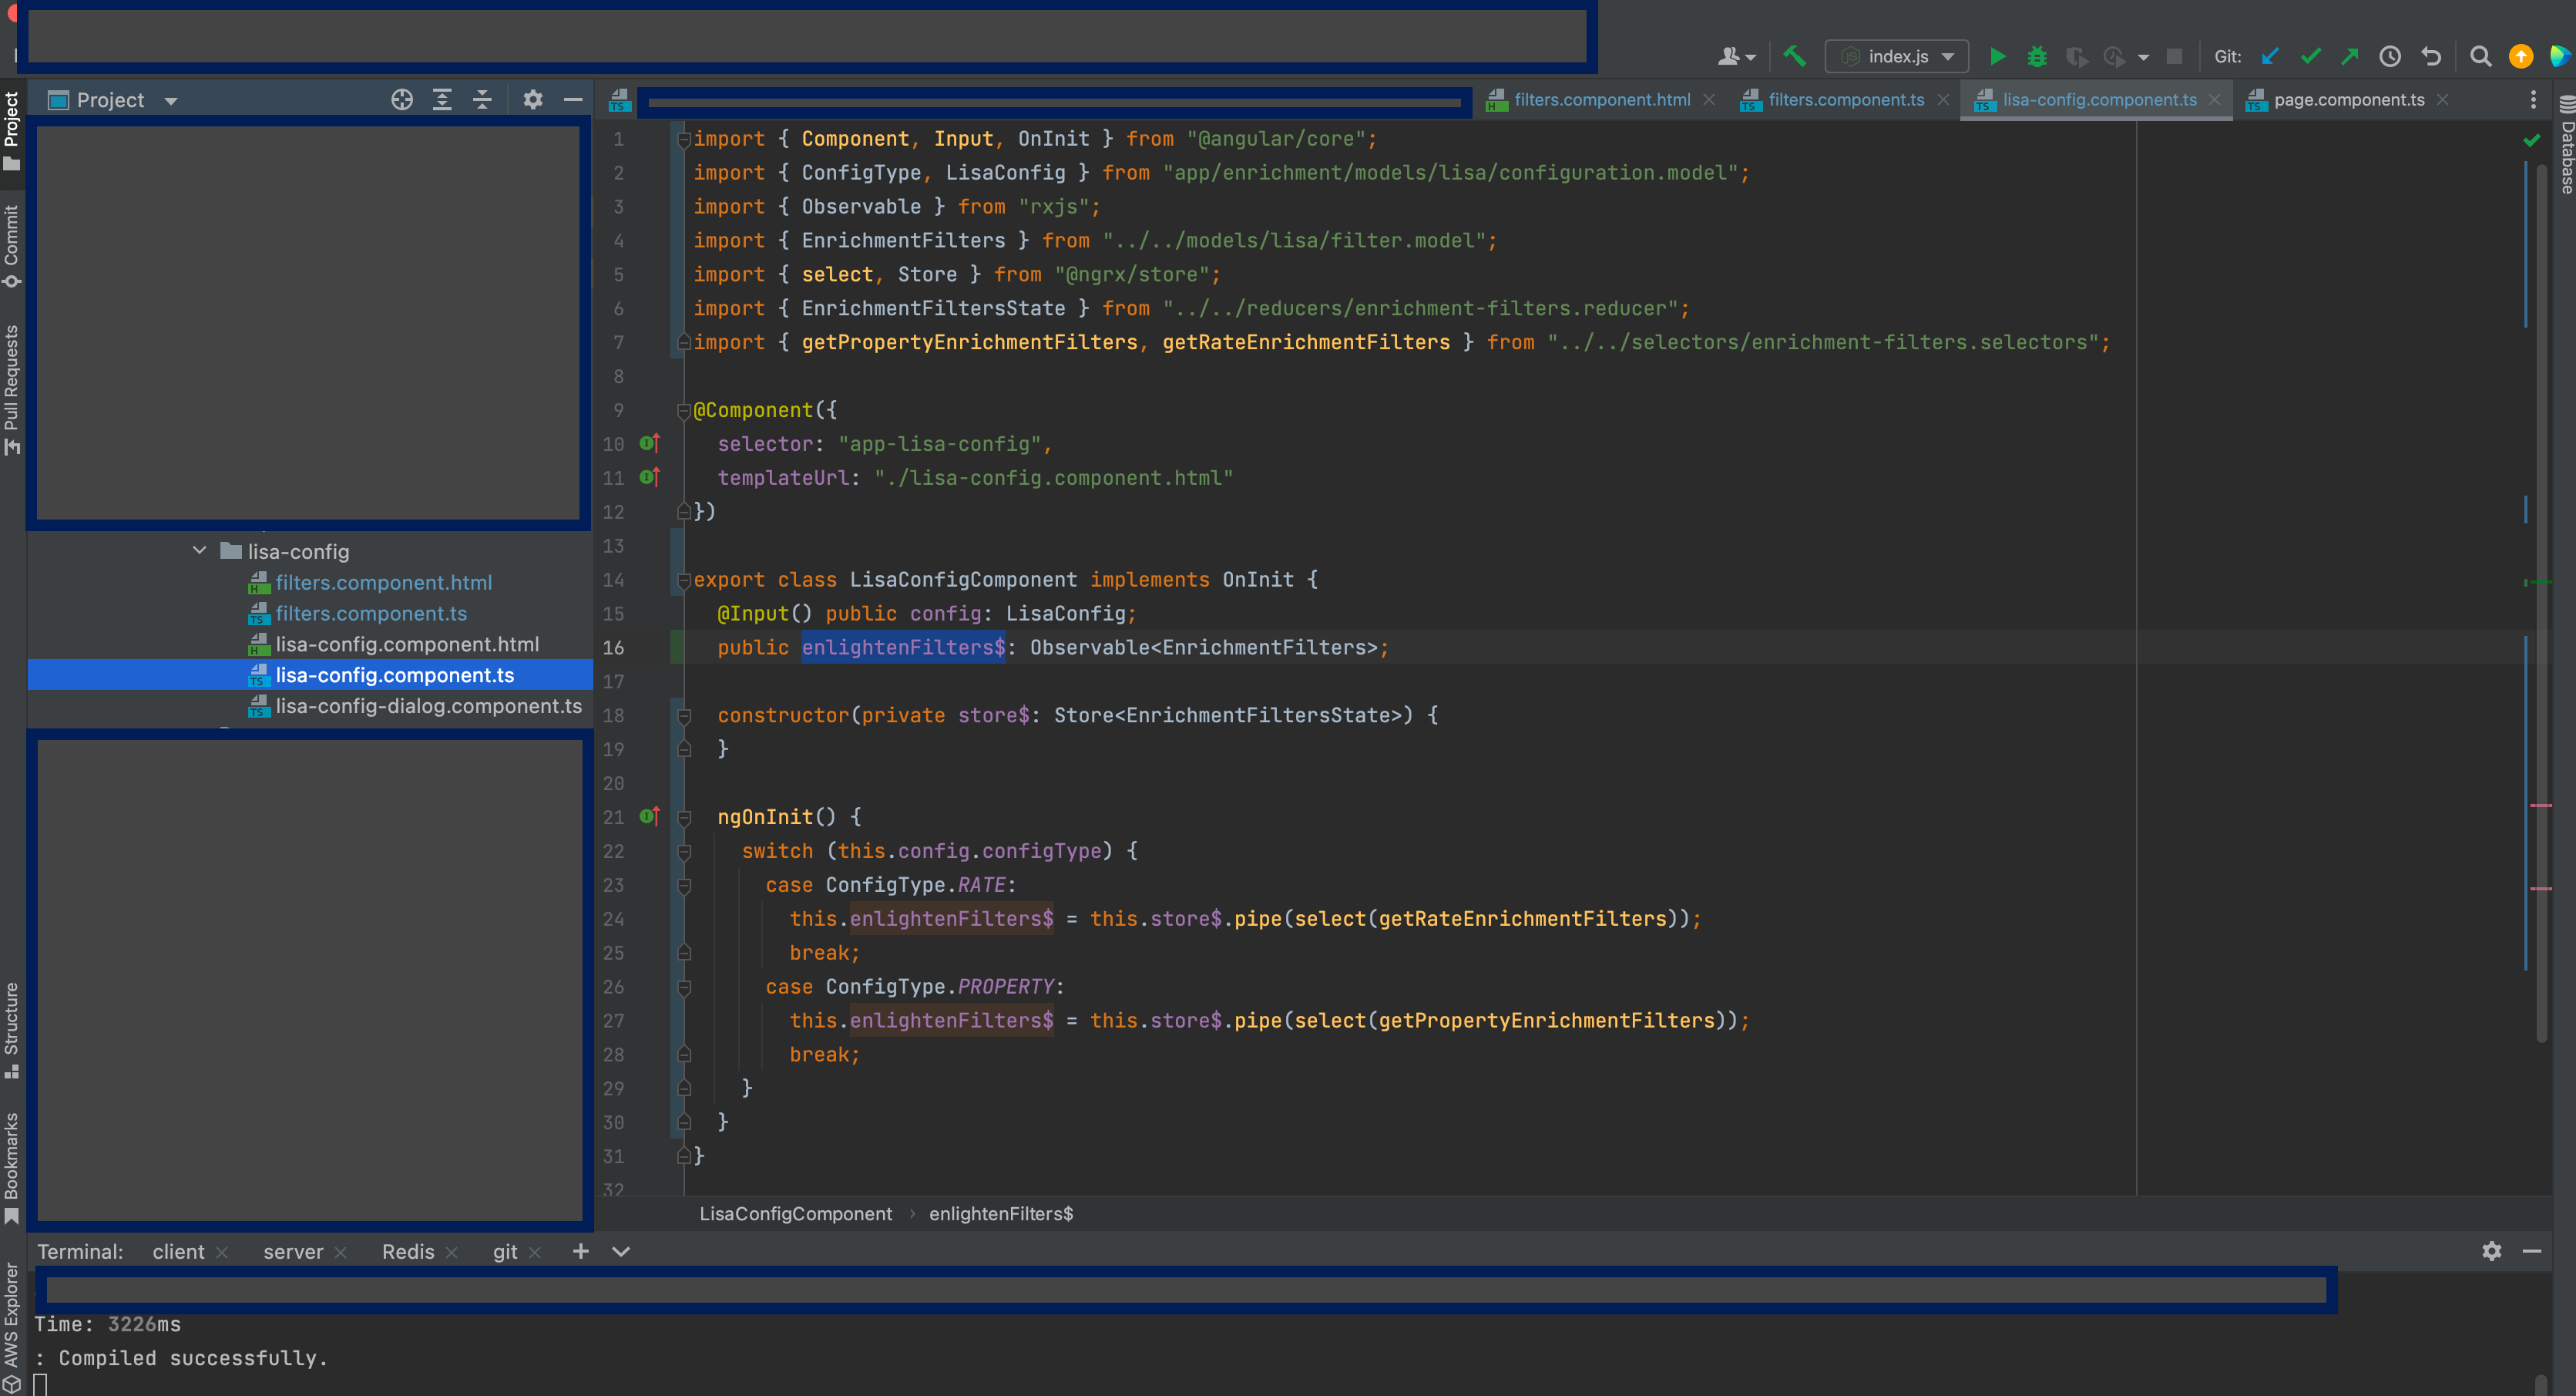This screenshot has height=1396, width=2576.
Task: Collapse the lisa-config folder
Action: click(x=199, y=551)
